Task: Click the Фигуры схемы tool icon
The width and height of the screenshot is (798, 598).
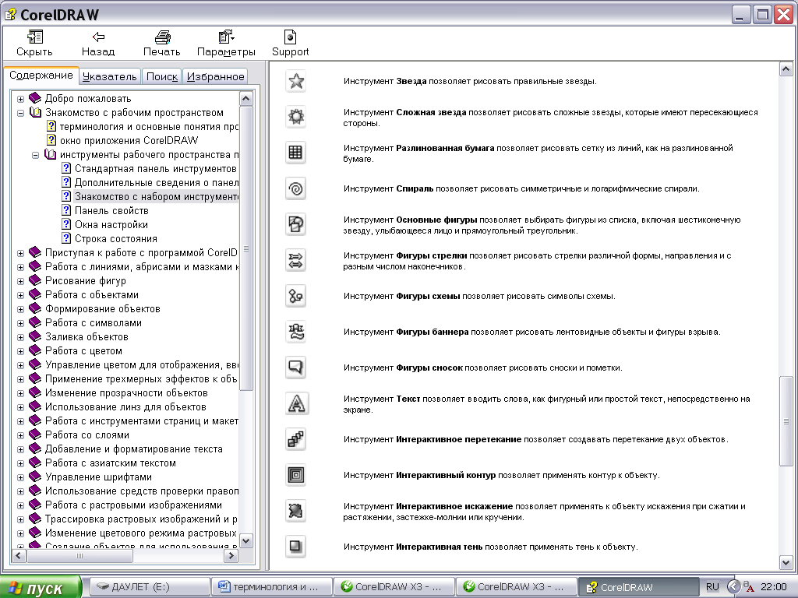Action: pos(295,296)
